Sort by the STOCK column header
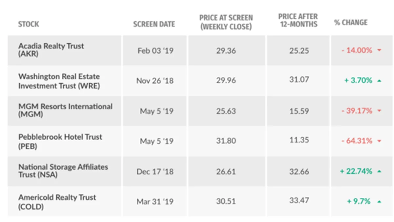394x222 pixels. coord(29,24)
